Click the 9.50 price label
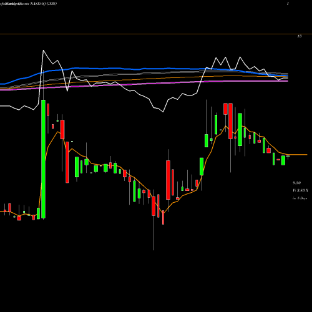 coord(297,183)
